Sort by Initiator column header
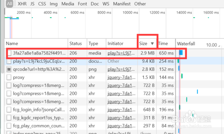This screenshot has width=224, height=134. click(122, 43)
